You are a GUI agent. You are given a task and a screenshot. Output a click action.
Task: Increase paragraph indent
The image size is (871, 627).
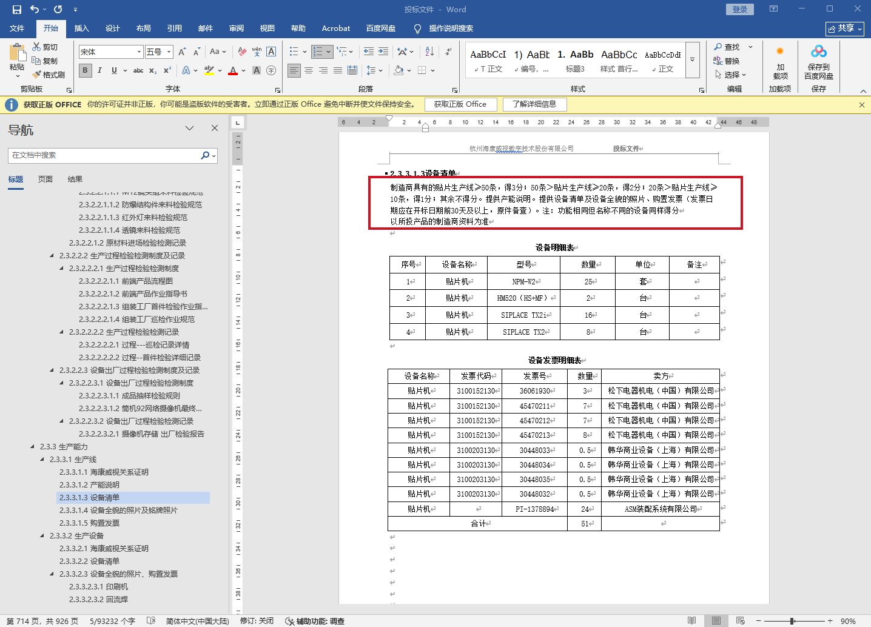383,52
